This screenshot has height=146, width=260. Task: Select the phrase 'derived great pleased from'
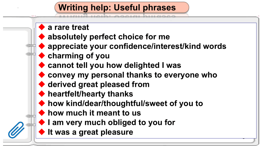[99, 84]
